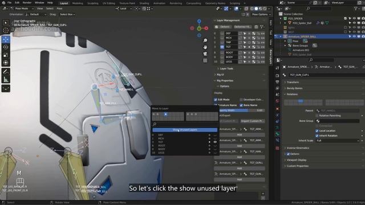Toggle the Developer Extras checkbox
This screenshot has height=205, width=365.
pos(241,100)
